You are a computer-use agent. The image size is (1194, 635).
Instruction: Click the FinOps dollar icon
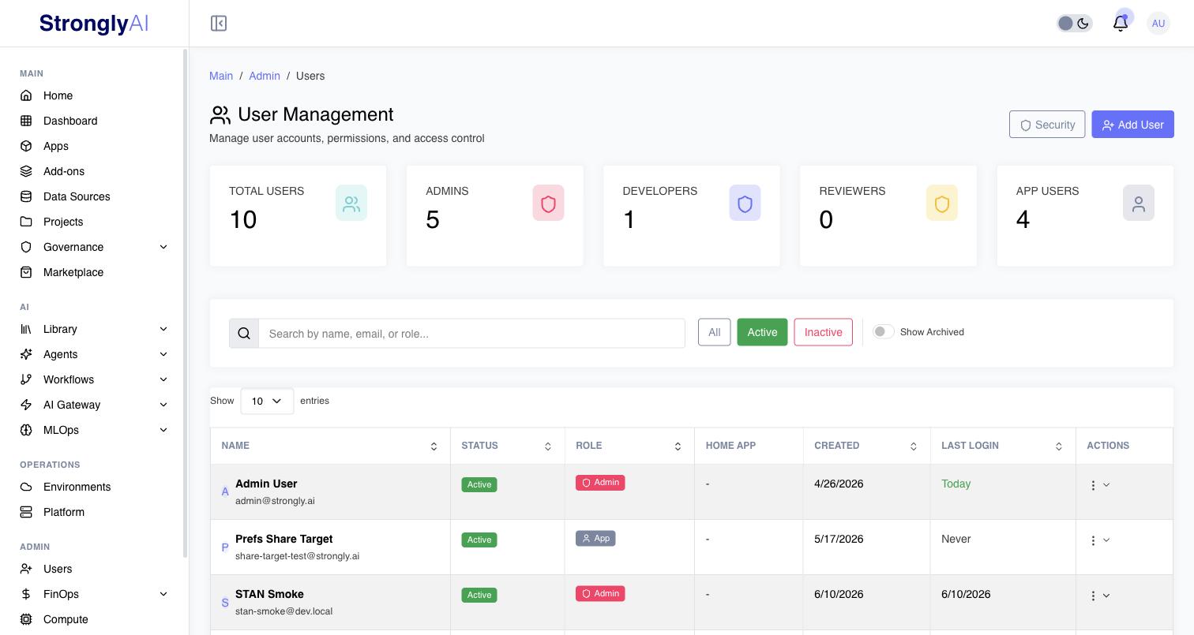pos(26,594)
